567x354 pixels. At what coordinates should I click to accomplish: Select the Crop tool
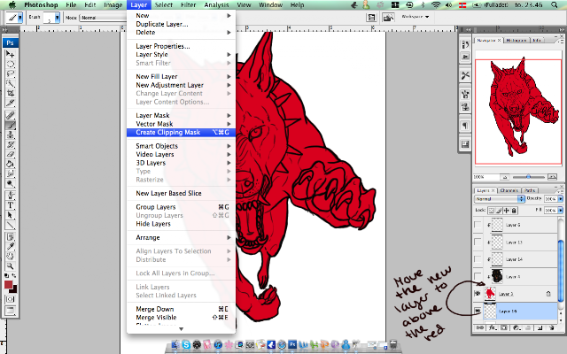click(10, 93)
